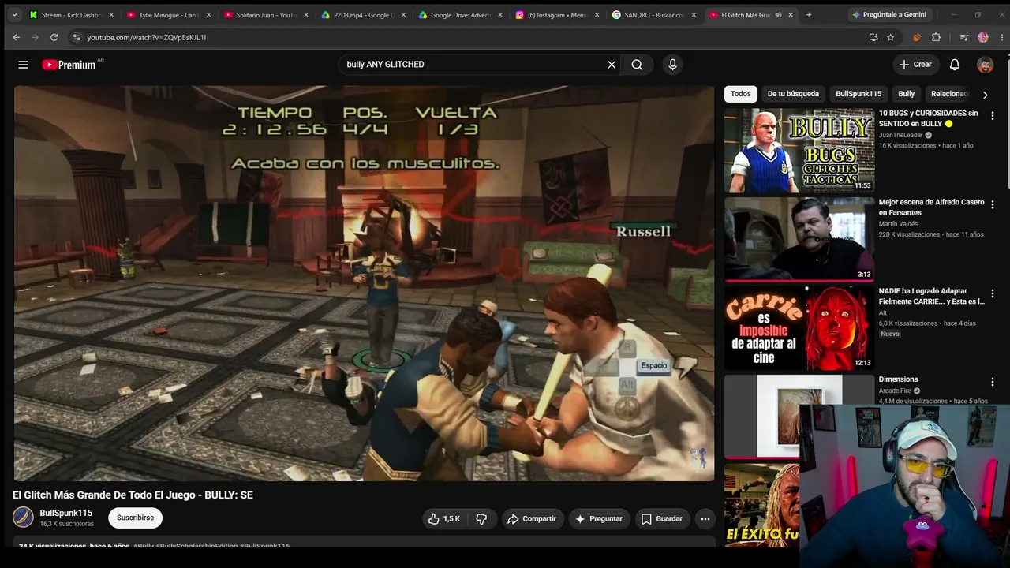Open options for Dimensions video
This screenshot has height=568, width=1010.
tap(993, 383)
